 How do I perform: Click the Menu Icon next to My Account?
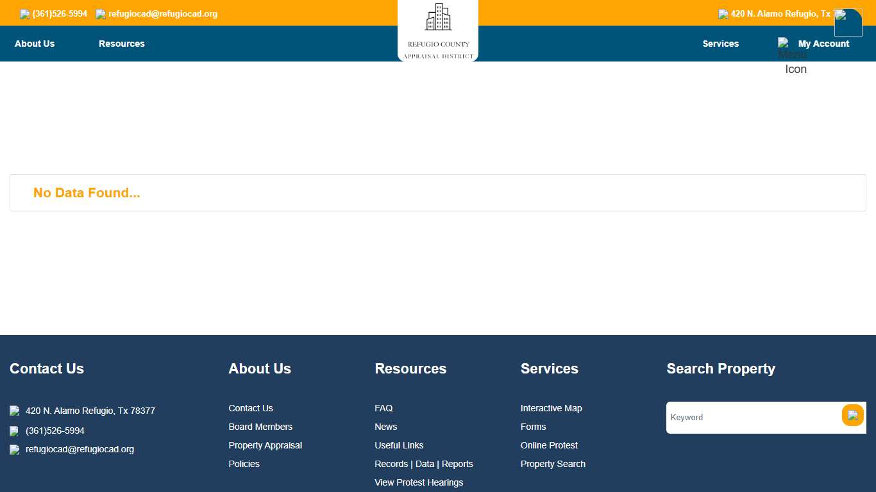tap(784, 44)
